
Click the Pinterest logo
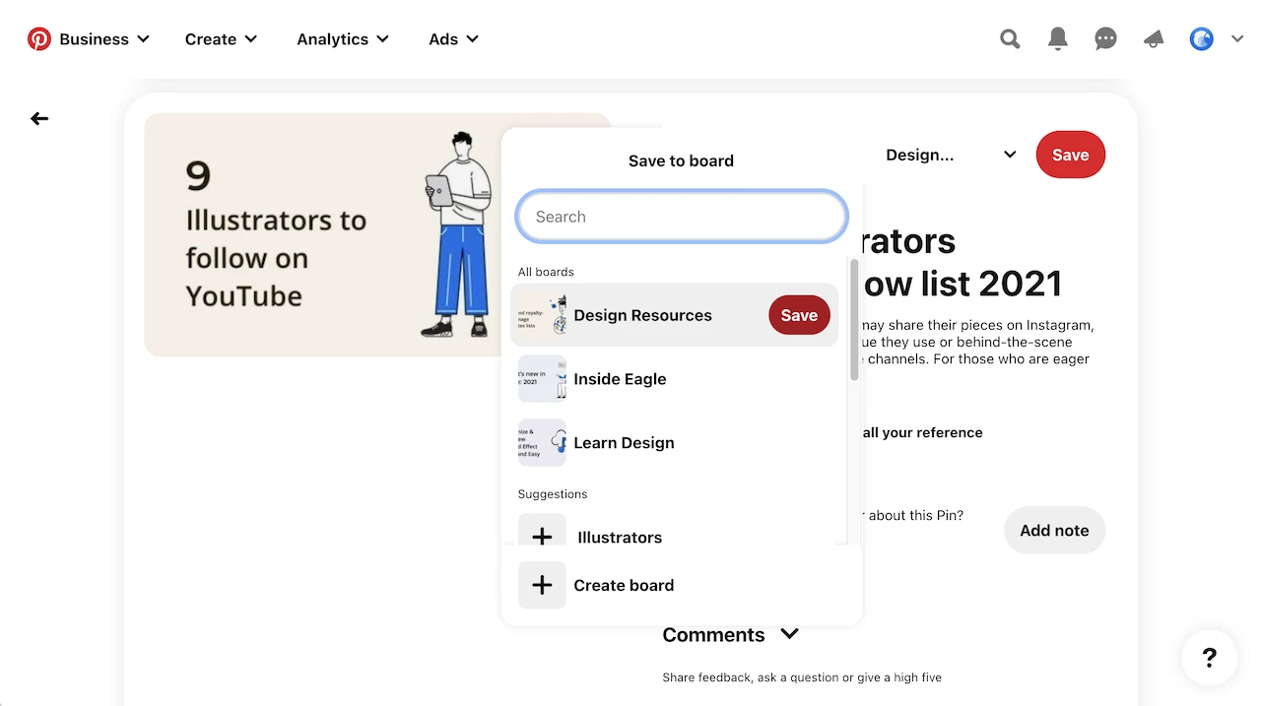[x=39, y=38]
